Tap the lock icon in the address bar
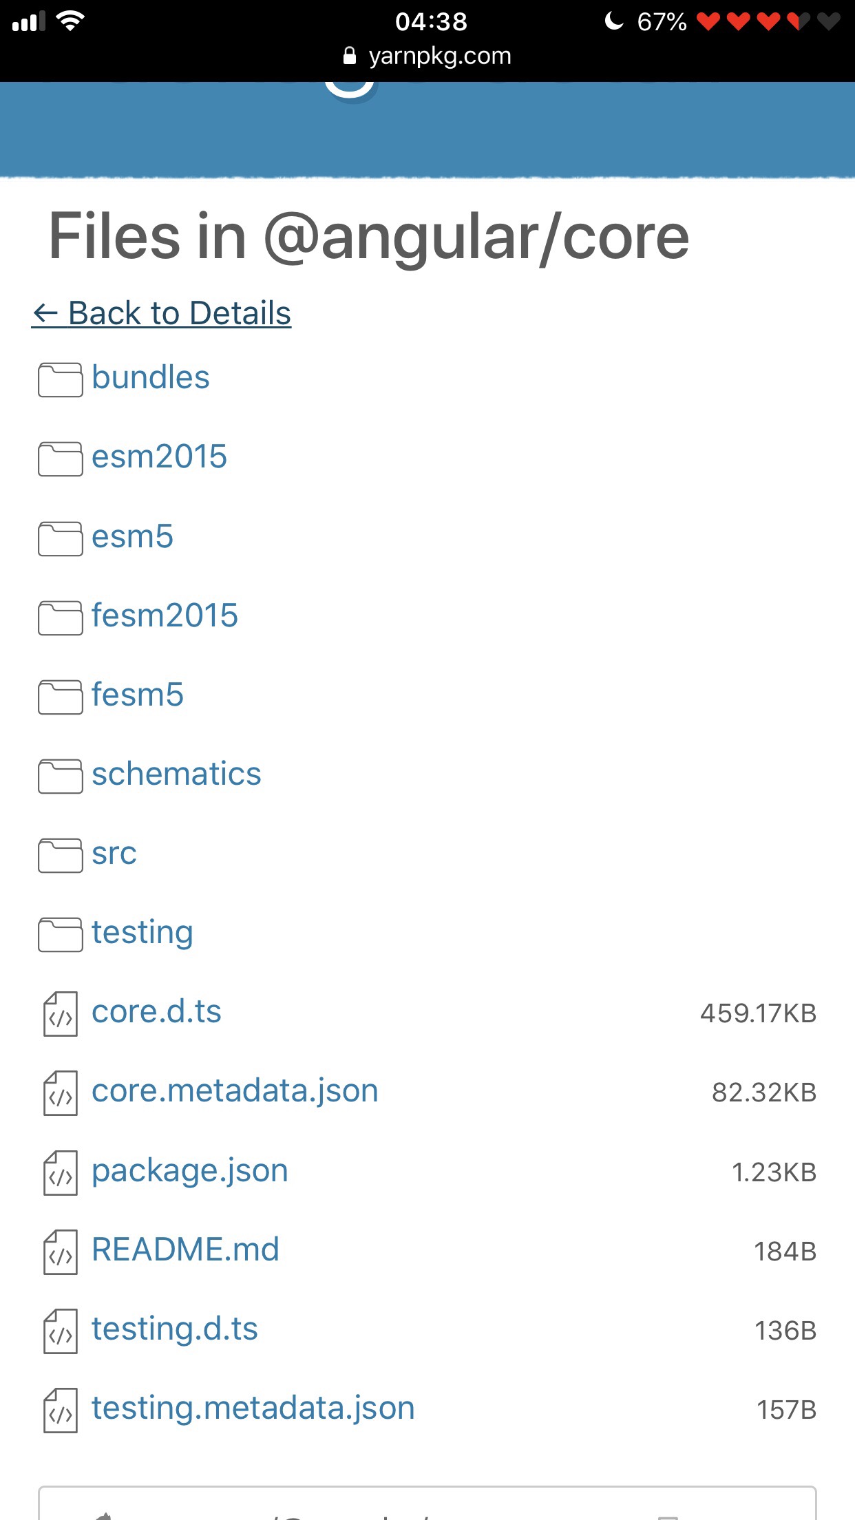 pyautogui.click(x=350, y=56)
